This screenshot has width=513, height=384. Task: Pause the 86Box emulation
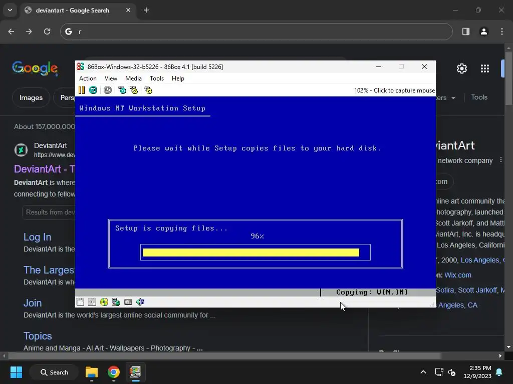pyautogui.click(x=82, y=90)
